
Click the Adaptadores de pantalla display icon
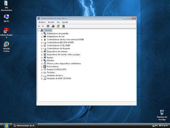[x=45, y=33]
